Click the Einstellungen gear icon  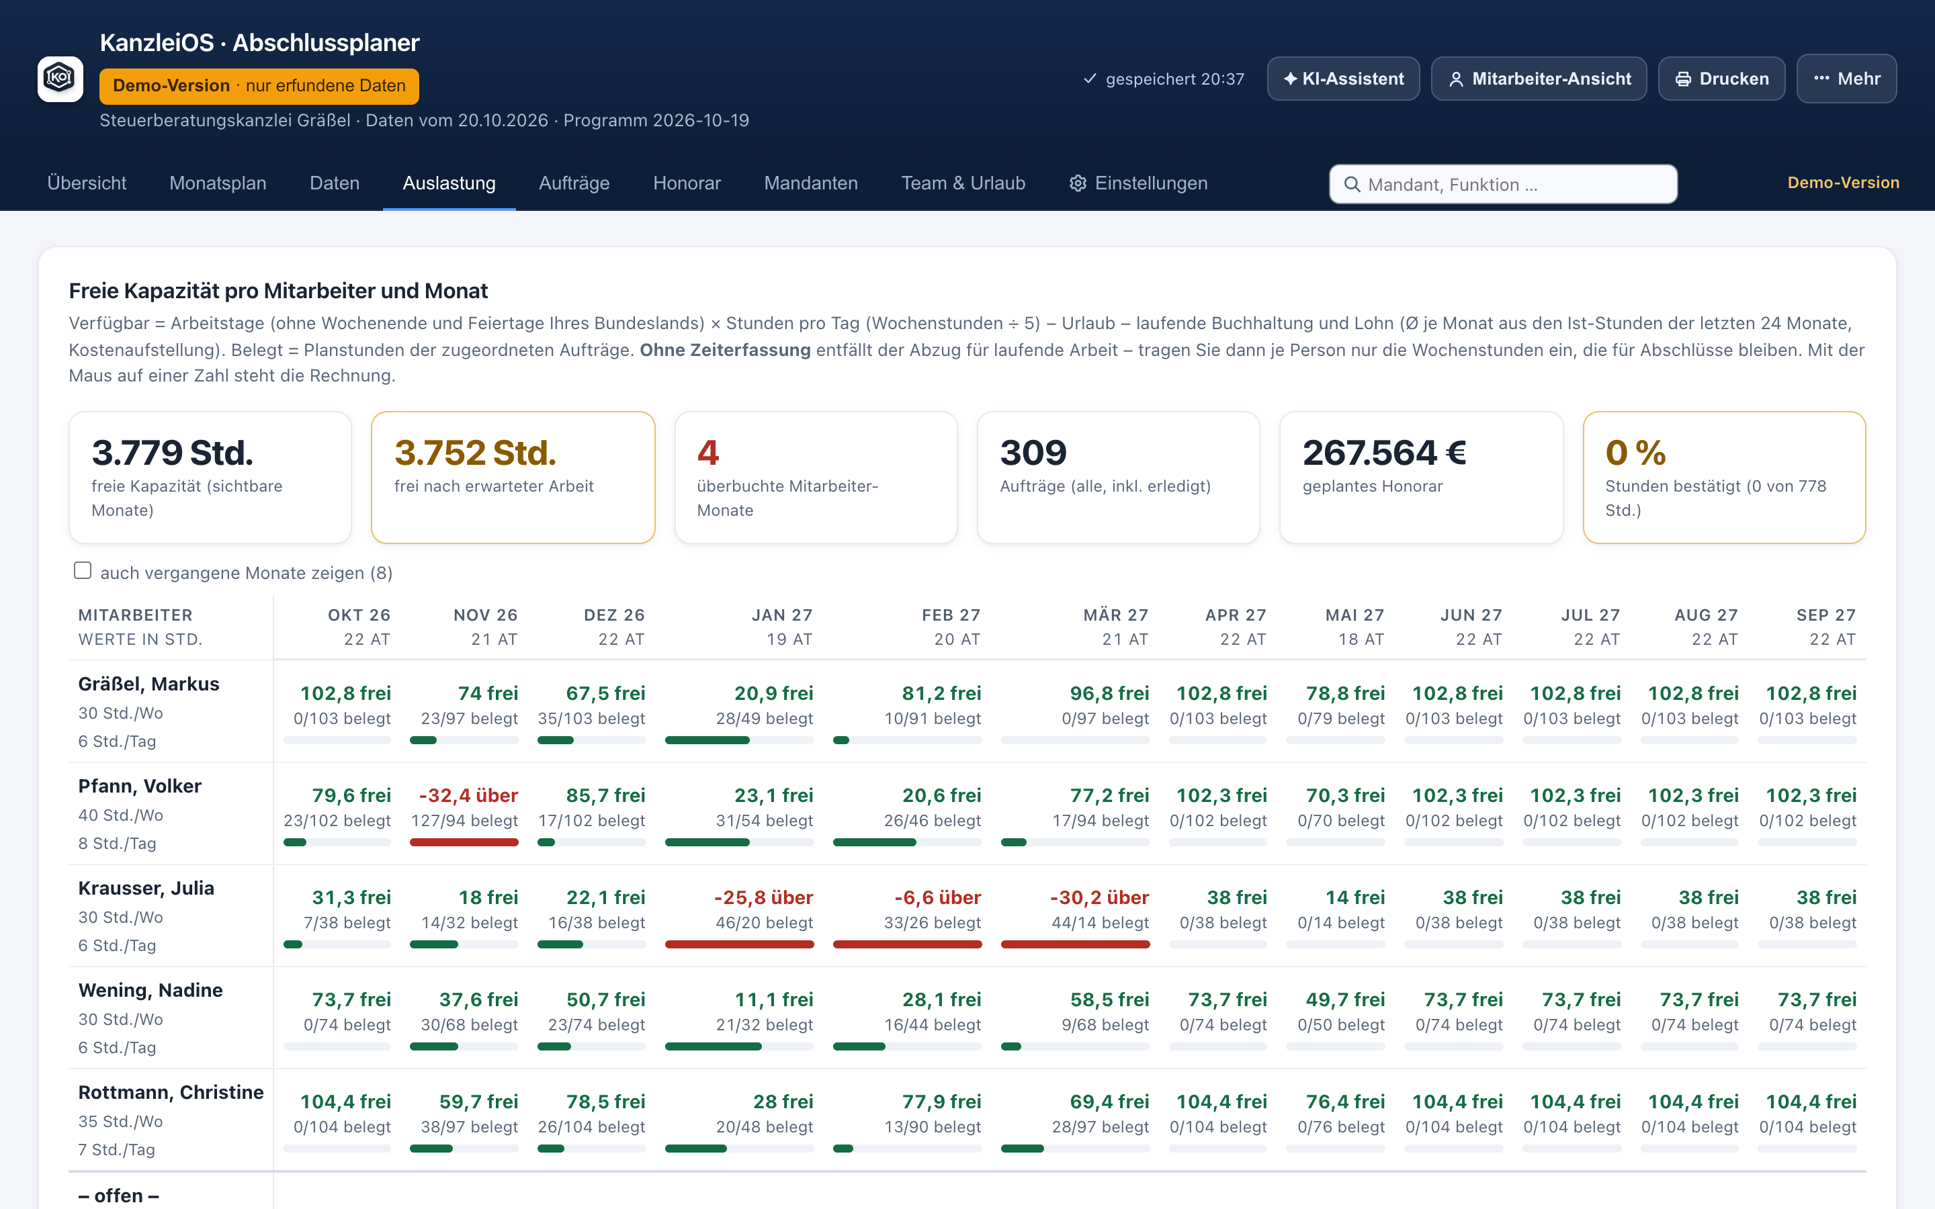[x=1078, y=183]
